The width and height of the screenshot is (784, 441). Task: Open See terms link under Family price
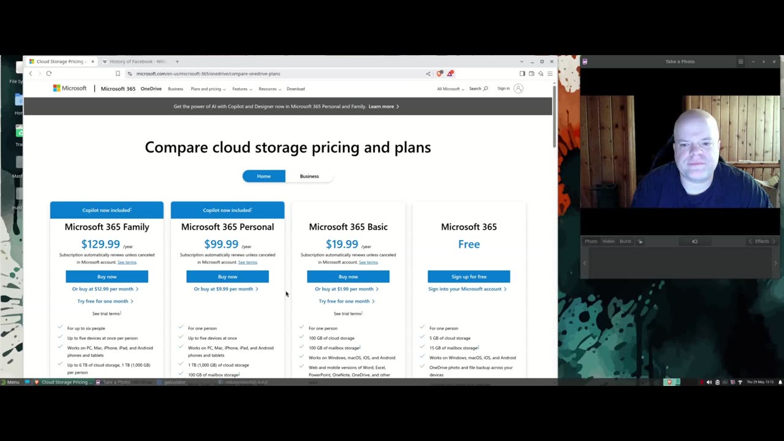(127, 262)
